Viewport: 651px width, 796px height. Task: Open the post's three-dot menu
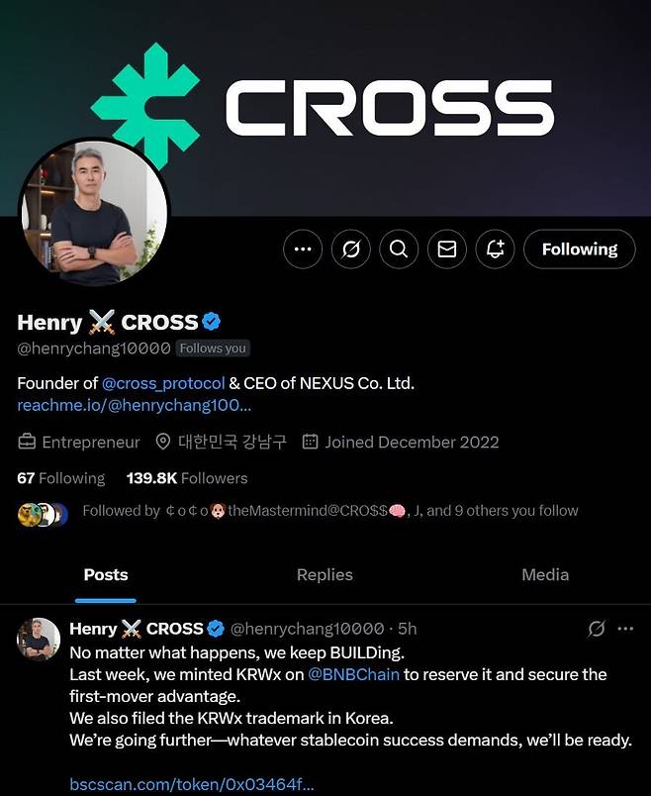click(x=625, y=629)
